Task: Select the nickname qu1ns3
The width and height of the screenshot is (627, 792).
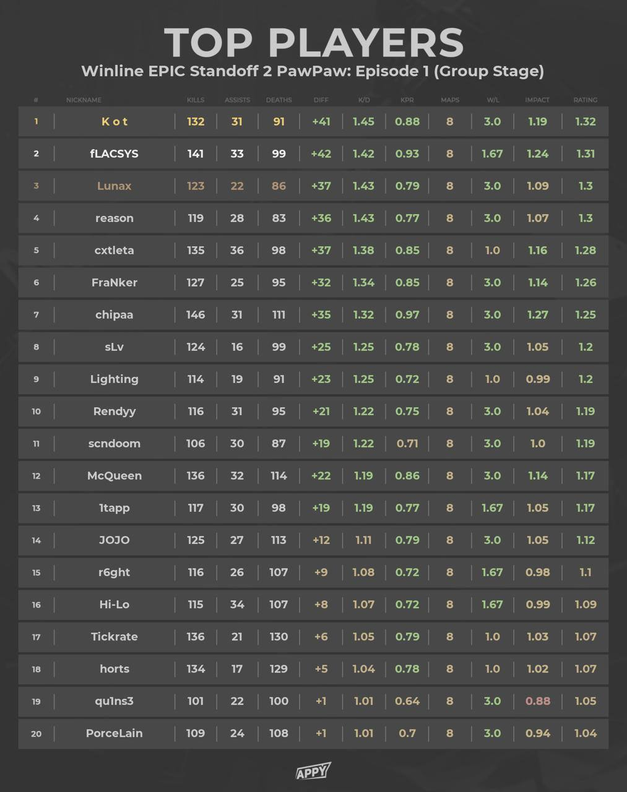Action: coord(115,701)
